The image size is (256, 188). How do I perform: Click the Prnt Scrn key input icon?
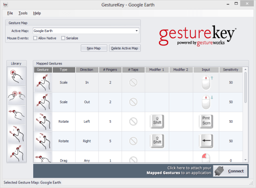[206, 121]
